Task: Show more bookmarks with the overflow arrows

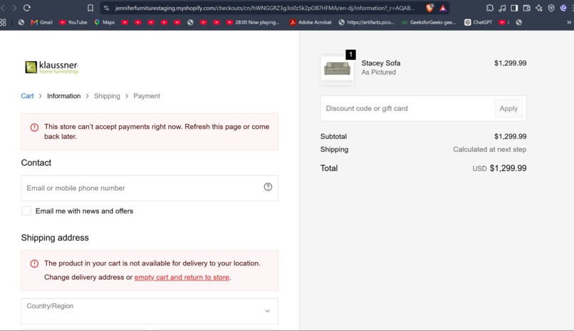Action: (569, 22)
